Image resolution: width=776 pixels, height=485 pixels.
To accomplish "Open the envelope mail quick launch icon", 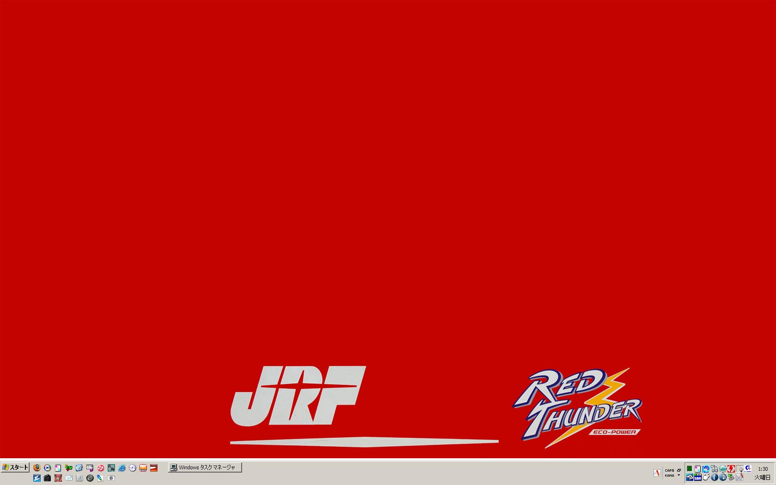I will point(69,478).
